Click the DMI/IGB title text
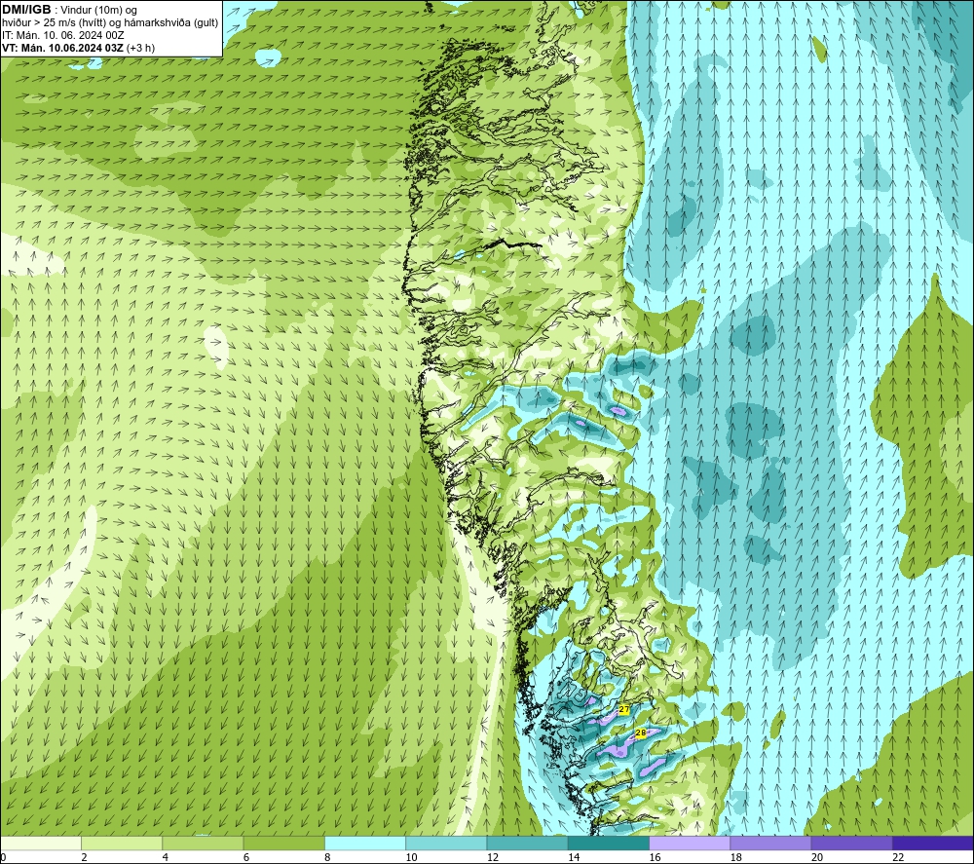Screen dimensions: 974x864 pos(26,10)
